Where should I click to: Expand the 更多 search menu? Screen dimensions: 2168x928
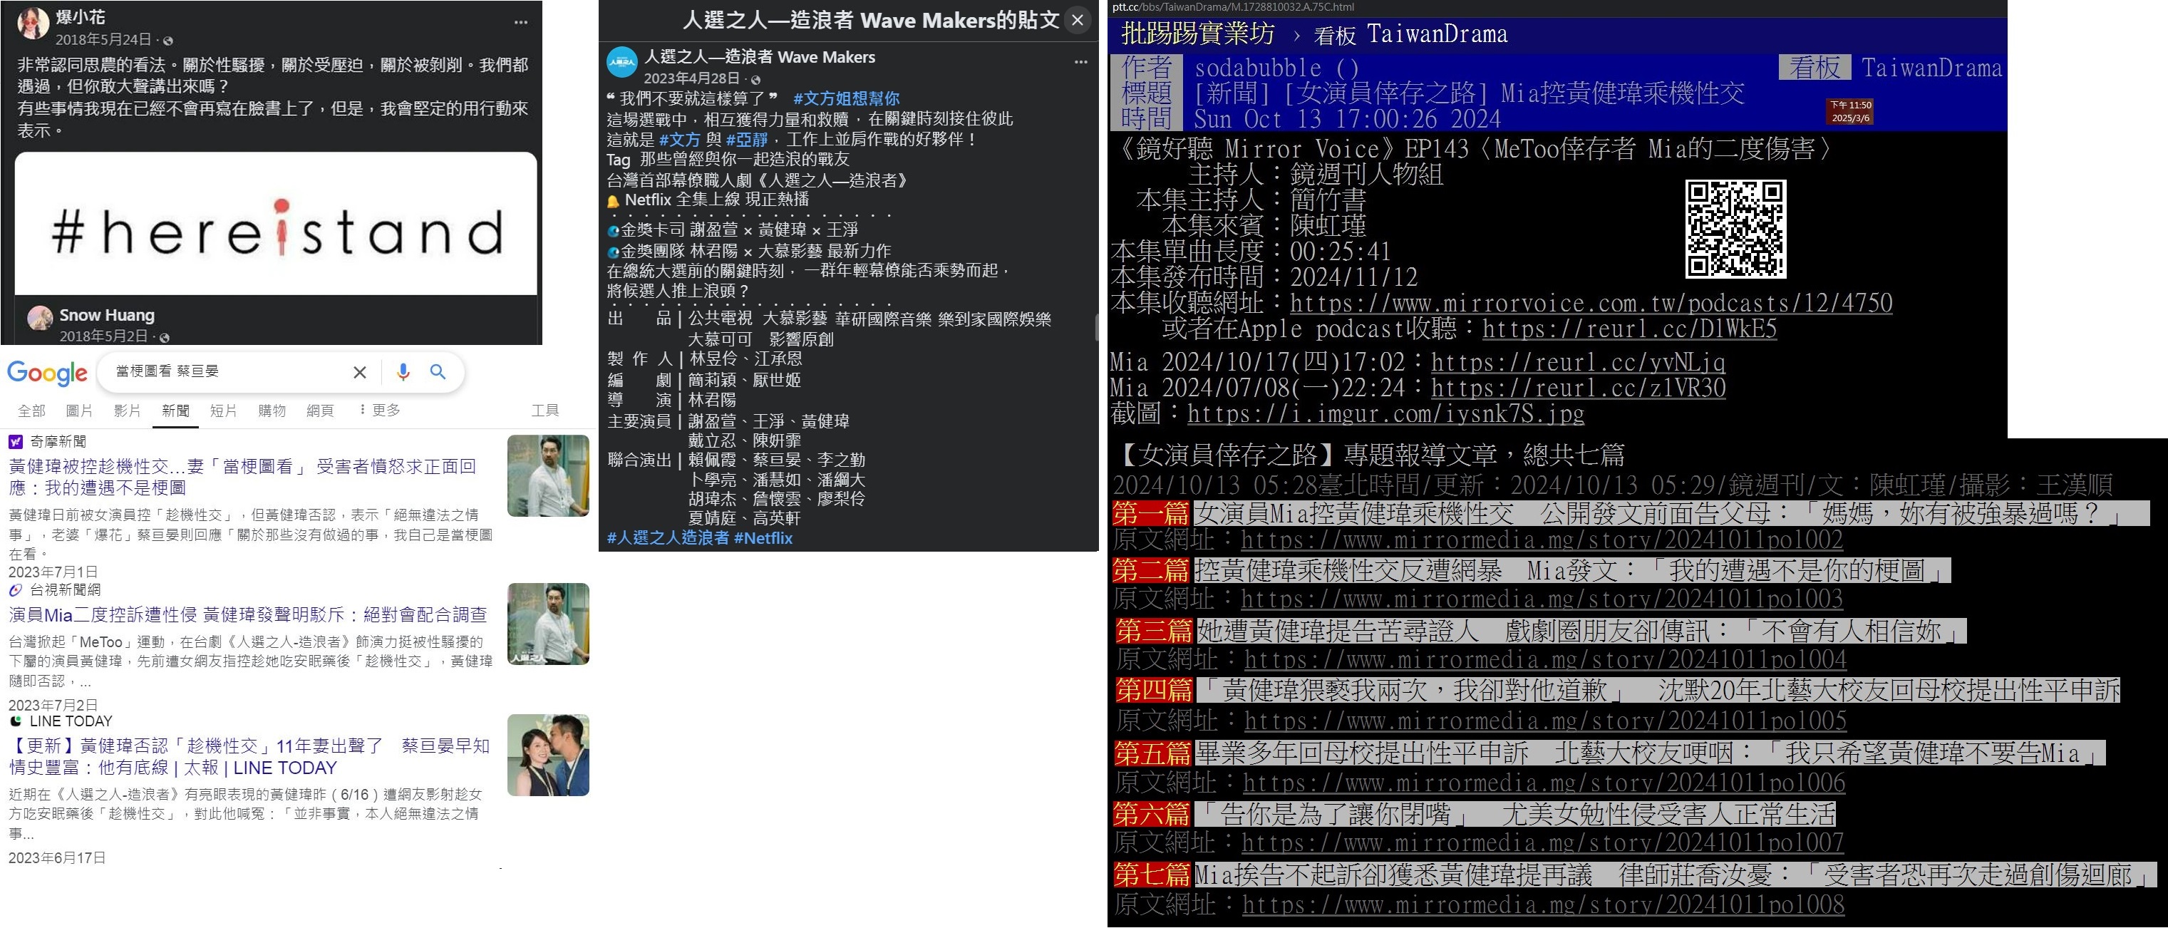[380, 411]
